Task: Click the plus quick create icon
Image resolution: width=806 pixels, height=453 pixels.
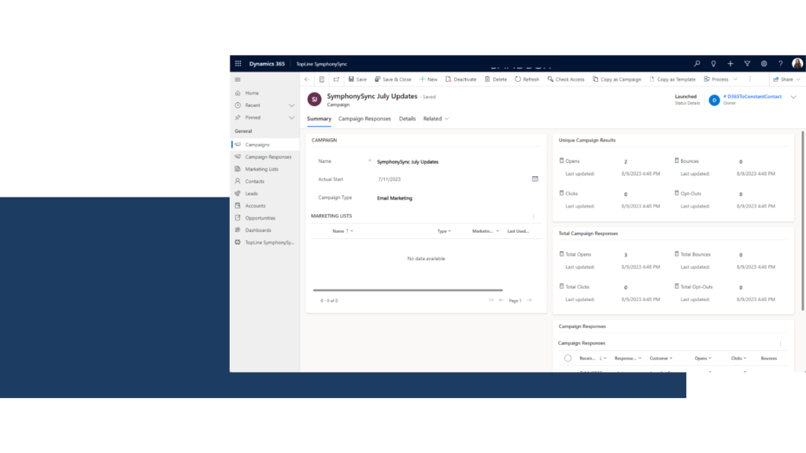Action: click(730, 64)
